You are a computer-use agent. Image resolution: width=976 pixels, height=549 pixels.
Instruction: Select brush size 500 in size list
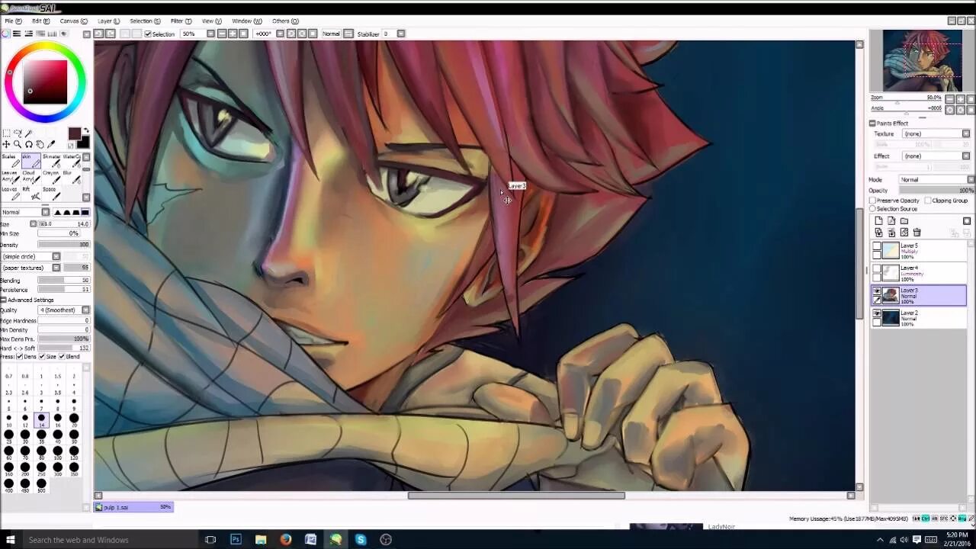tap(41, 486)
